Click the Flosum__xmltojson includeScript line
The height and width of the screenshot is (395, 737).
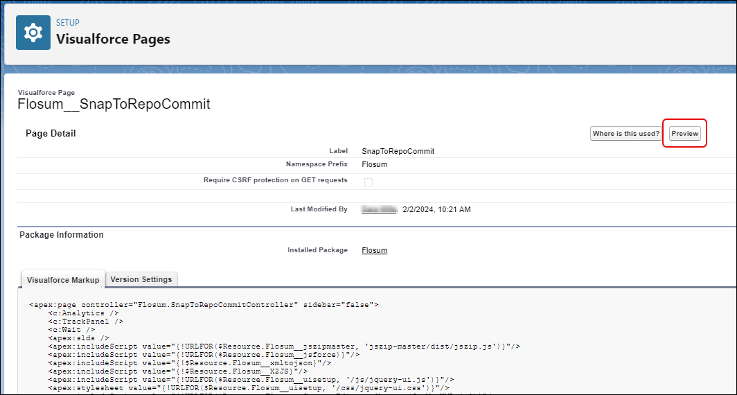[x=189, y=363]
